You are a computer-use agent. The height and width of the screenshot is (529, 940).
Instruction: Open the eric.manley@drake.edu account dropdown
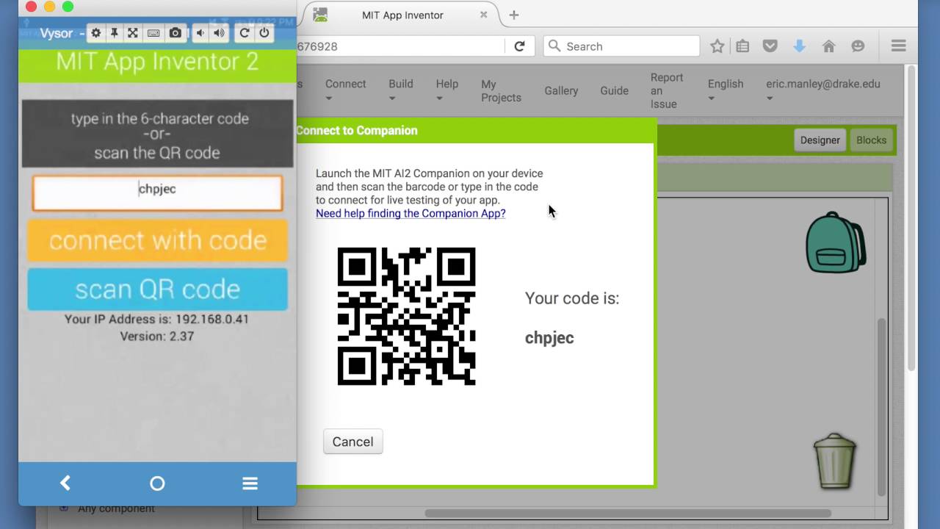[822, 90]
